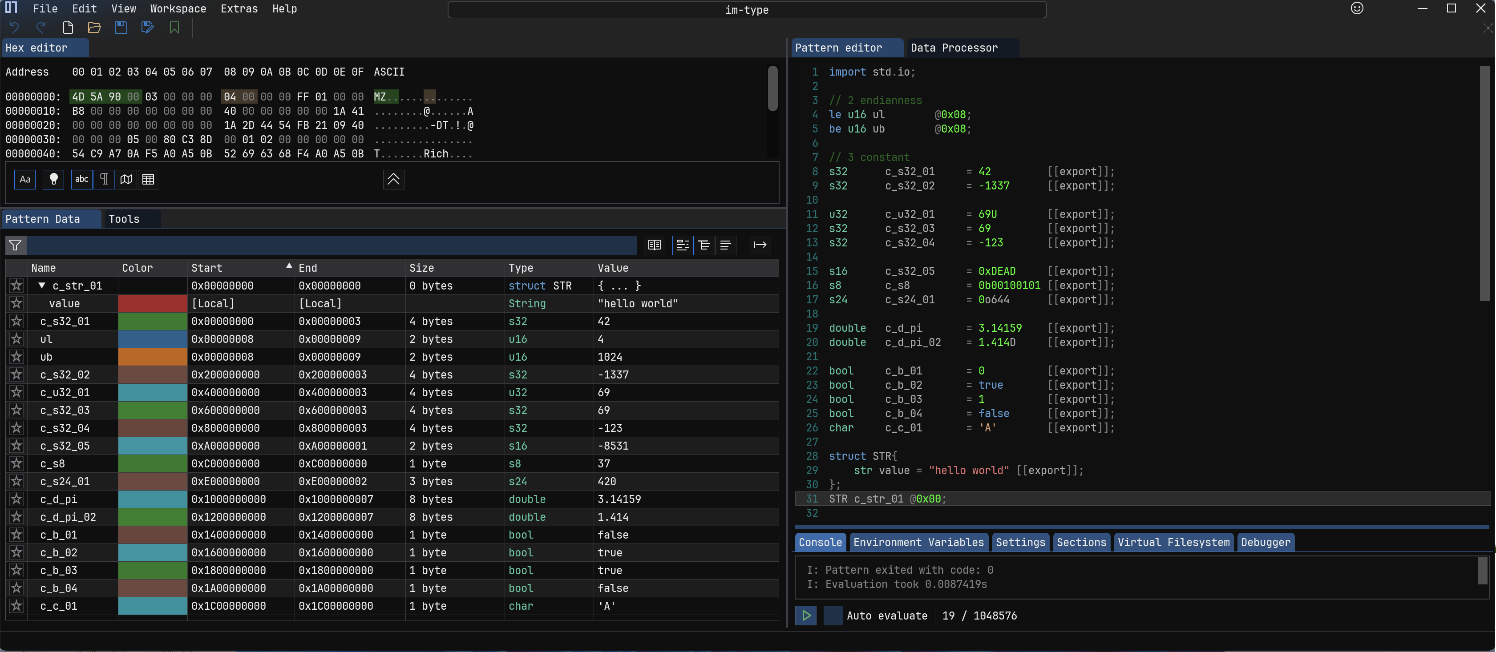Click the book view icon in pattern data

(x=655, y=245)
